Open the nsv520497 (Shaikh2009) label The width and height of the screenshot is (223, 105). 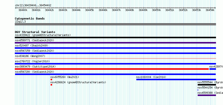[32, 45]
